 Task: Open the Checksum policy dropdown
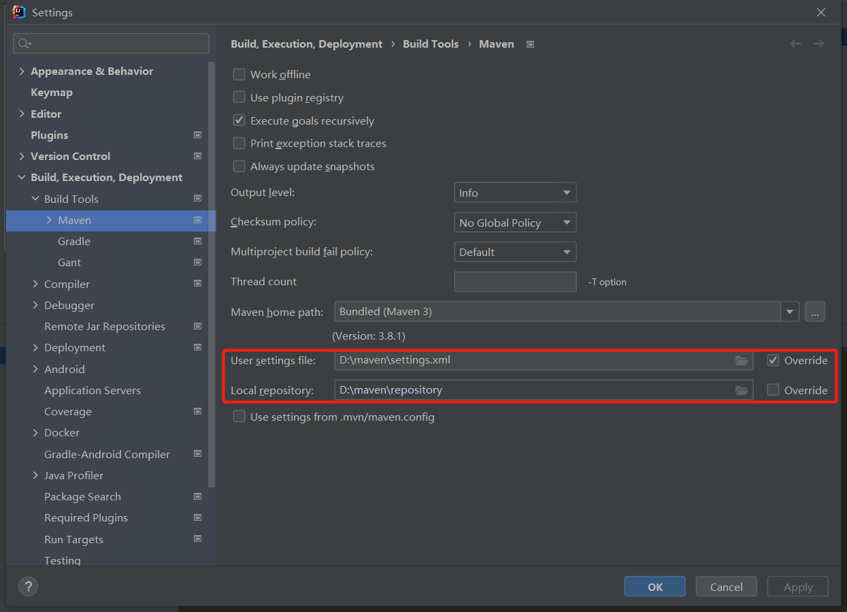point(515,223)
